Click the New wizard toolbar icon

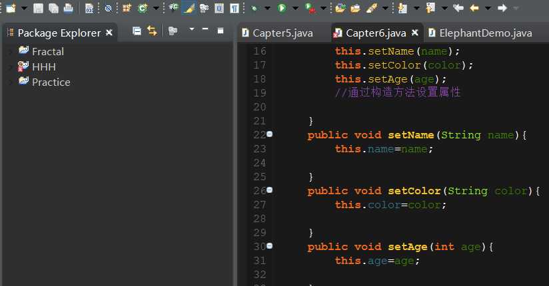click(x=11, y=8)
